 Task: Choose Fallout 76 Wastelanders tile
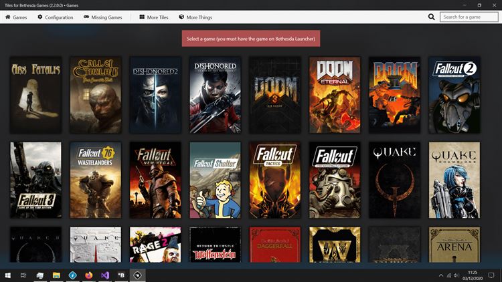(96, 180)
